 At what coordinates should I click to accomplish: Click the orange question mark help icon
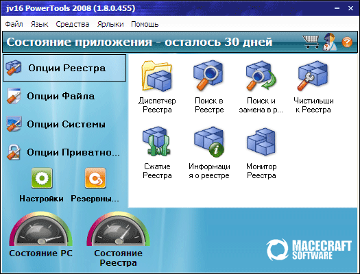tap(347, 42)
